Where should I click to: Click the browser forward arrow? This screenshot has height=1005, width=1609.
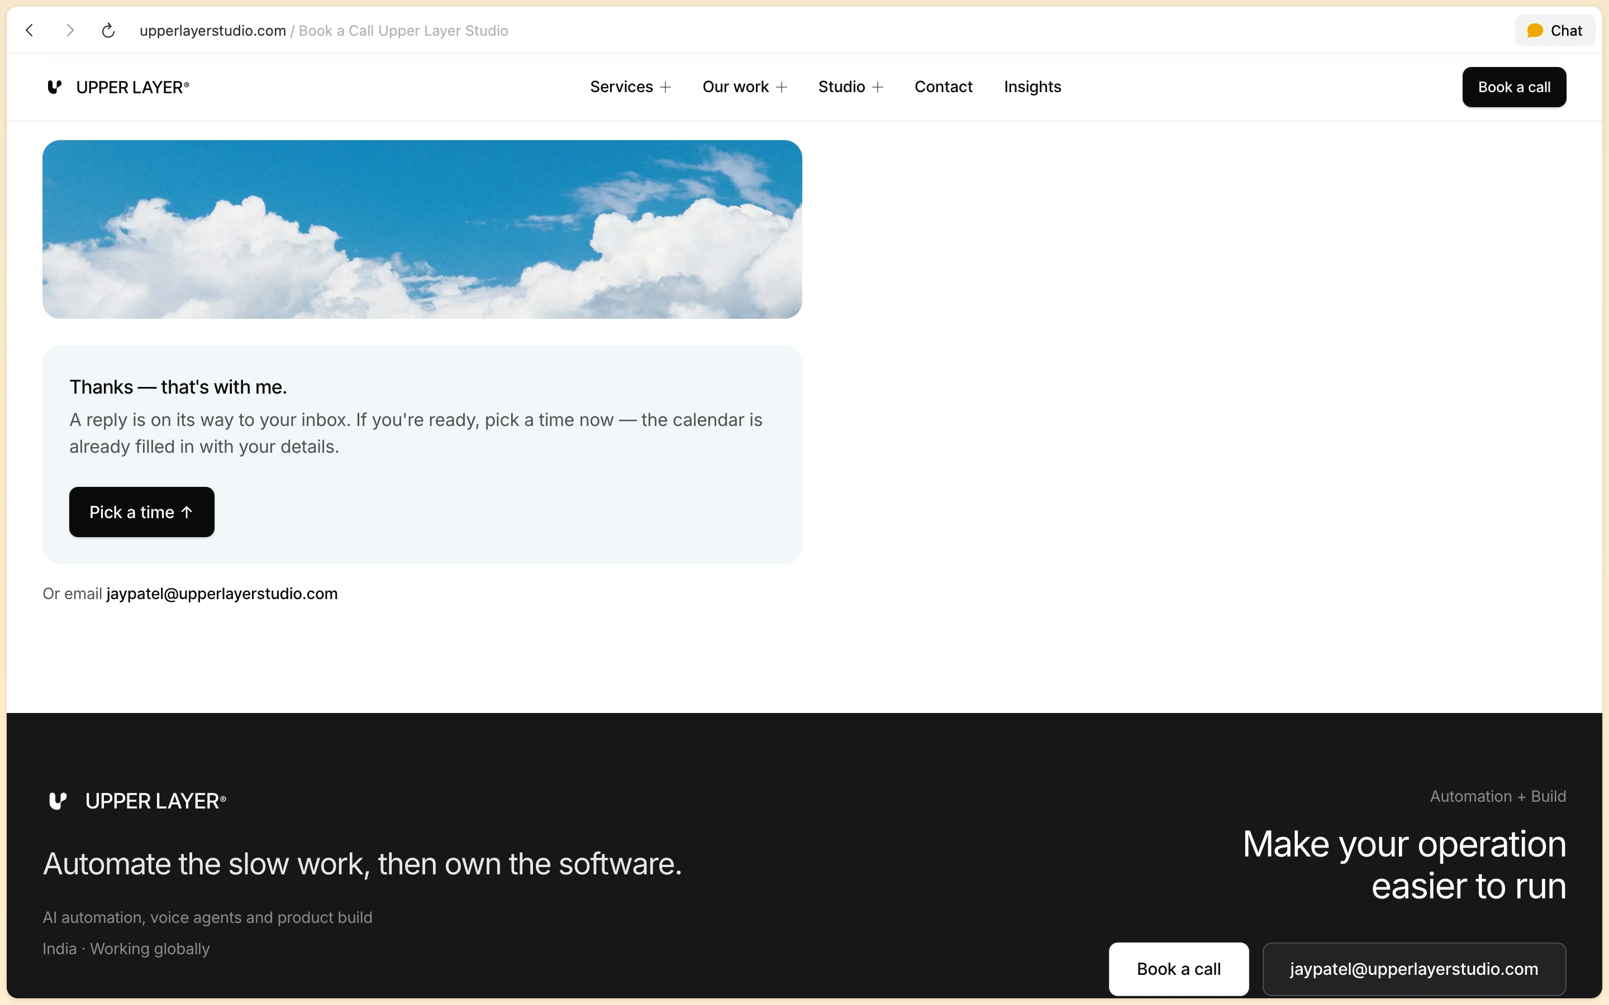(x=70, y=31)
